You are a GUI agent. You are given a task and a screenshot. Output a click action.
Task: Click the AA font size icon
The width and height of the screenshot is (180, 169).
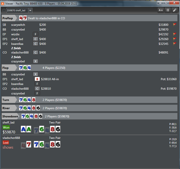coord(161,10)
